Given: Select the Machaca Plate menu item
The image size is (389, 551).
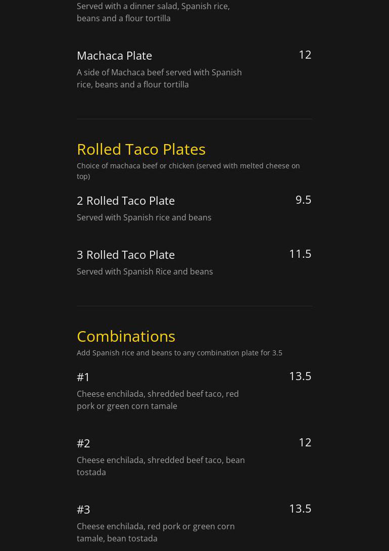Looking at the screenshot, I should click(115, 56).
